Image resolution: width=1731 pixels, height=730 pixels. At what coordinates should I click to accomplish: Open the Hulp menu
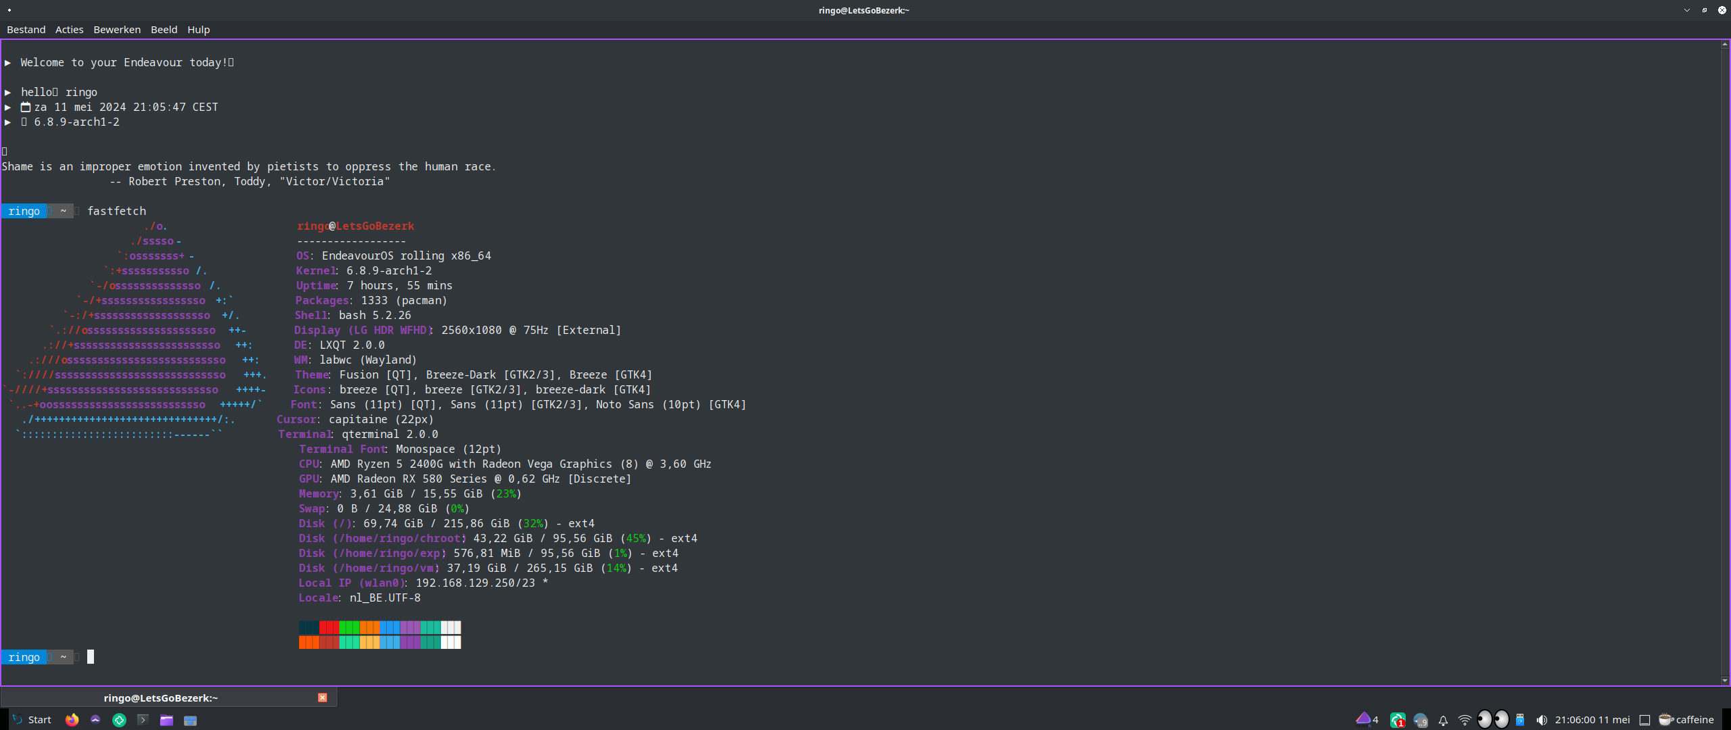click(199, 30)
